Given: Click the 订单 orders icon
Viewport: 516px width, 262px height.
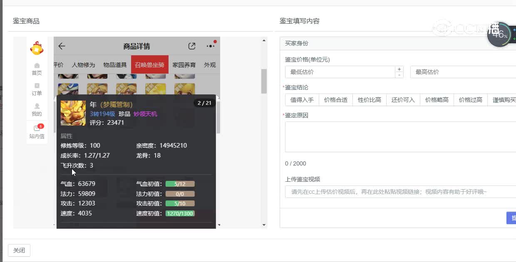Looking at the screenshot, I should tap(37, 89).
